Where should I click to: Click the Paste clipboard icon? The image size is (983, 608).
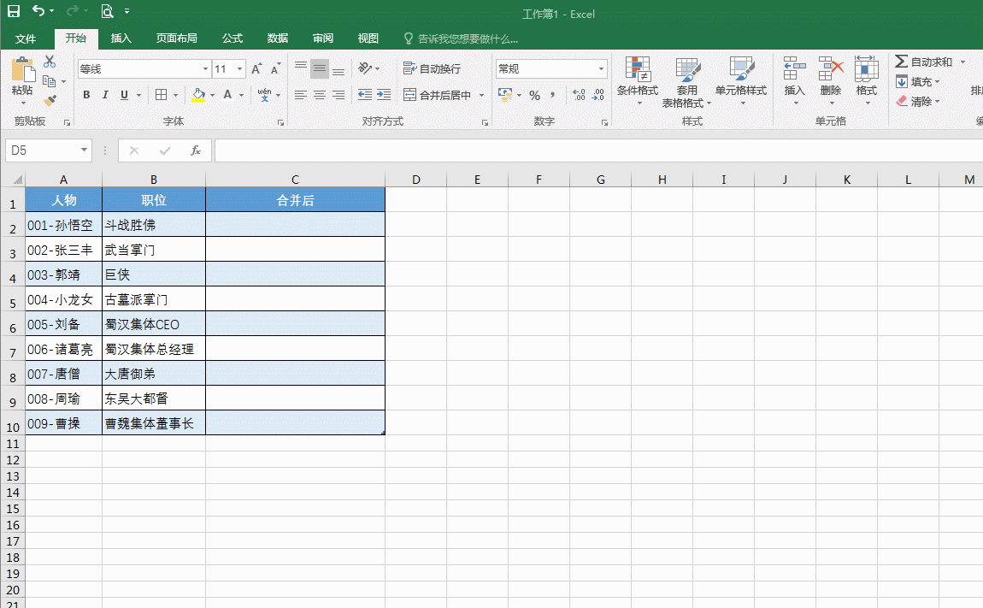pos(22,69)
